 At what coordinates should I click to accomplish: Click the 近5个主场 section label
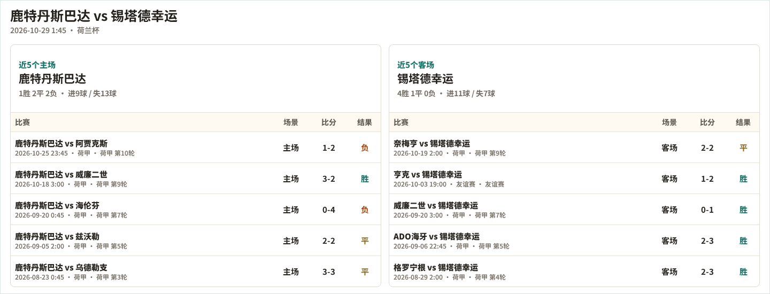(x=37, y=65)
